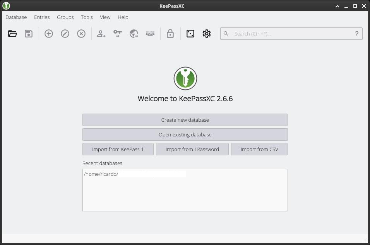Viewport: 370px width, 245px height.
Task: Open the Database menu
Action: coord(16,17)
